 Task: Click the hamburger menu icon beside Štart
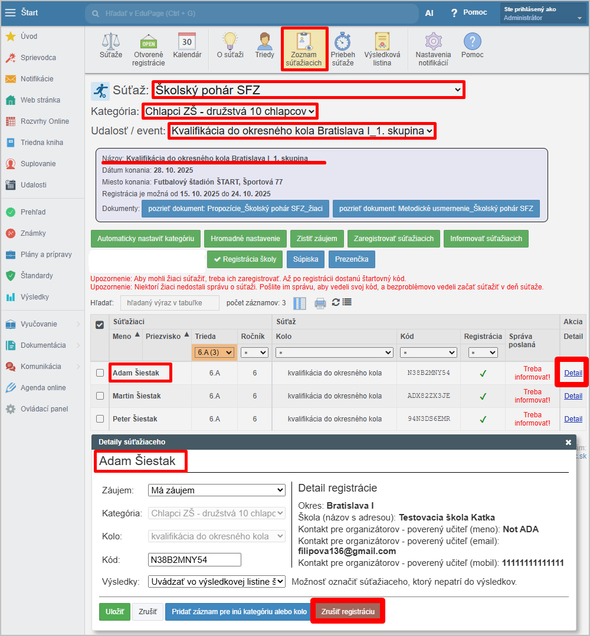click(11, 12)
